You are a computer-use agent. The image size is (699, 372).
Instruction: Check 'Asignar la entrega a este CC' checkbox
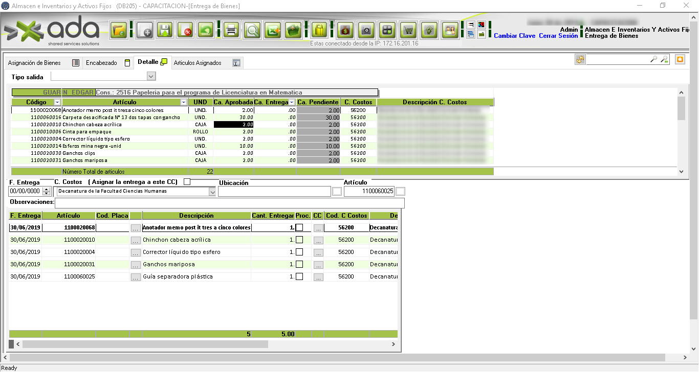click(187, 182)
